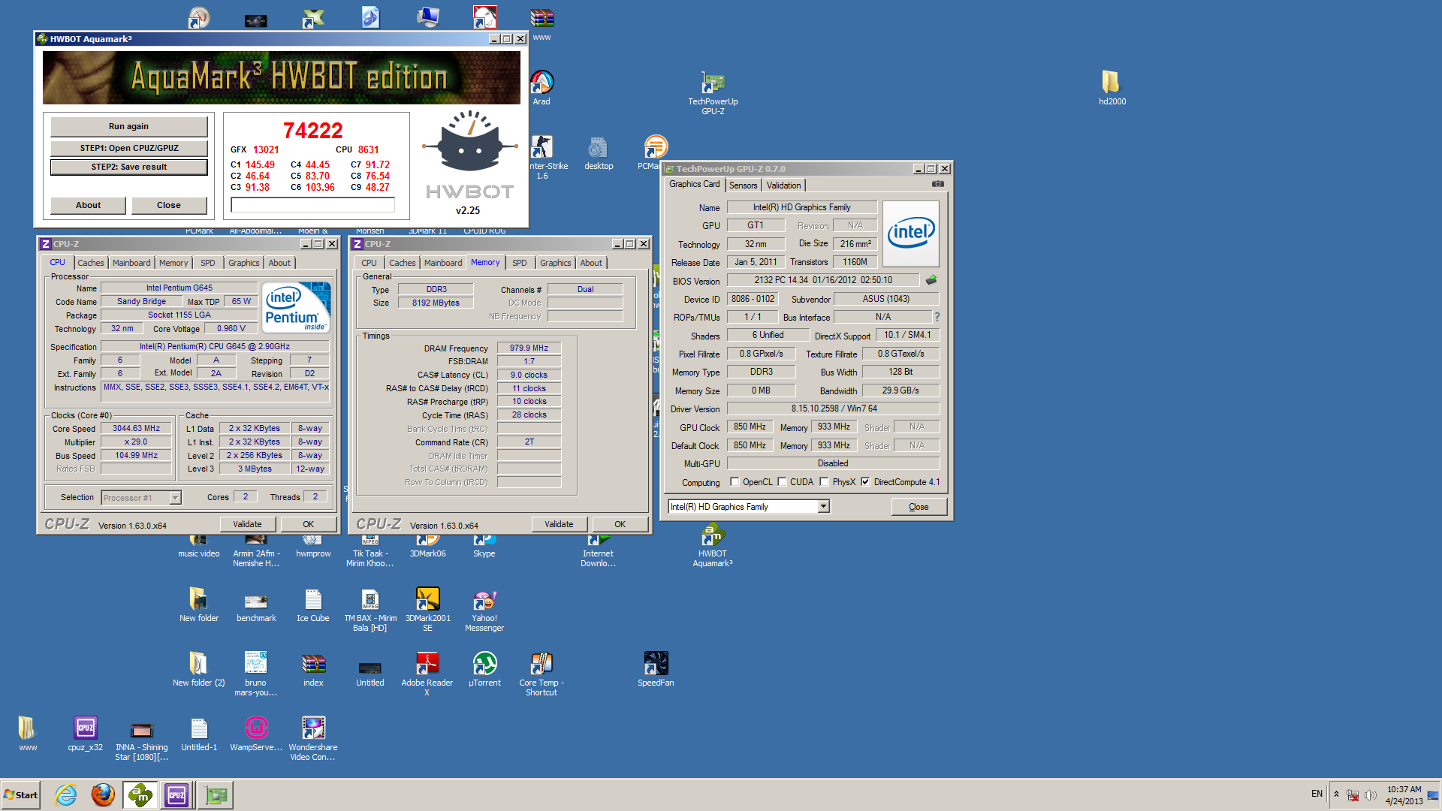Open the hd2000 folder on desktop
The height and width of the screenshot is (811, 1442).
click(x=1112, y=88)
